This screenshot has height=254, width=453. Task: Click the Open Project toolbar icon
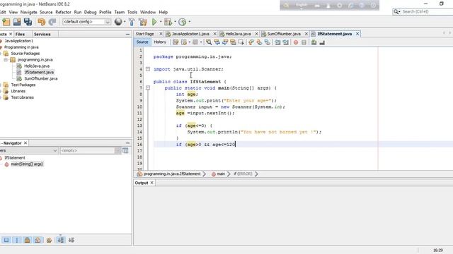(17, 22)
